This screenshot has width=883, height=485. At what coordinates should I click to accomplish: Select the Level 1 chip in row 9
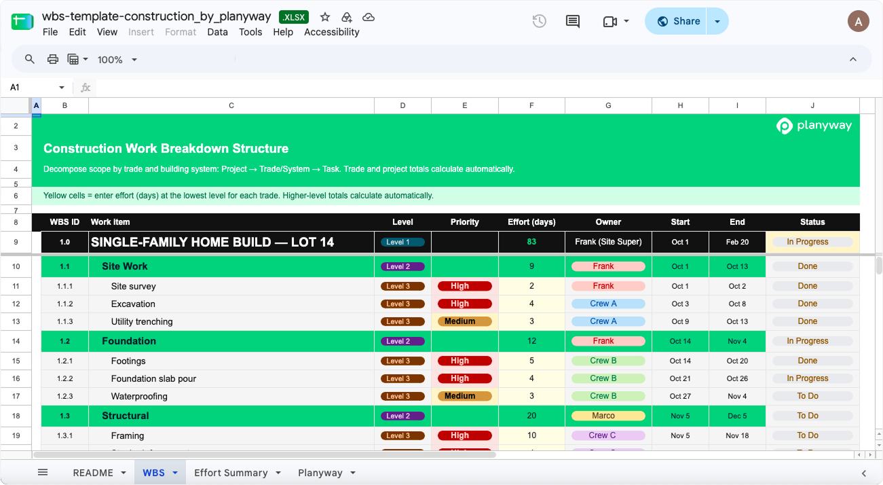(x=402, y=242)
